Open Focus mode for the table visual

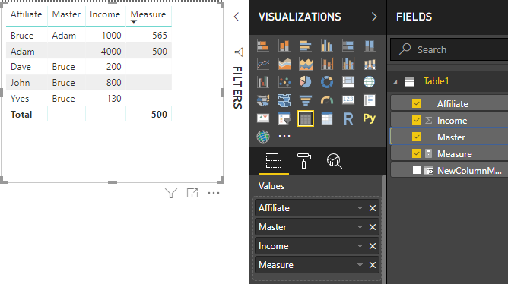pos(192,193)
